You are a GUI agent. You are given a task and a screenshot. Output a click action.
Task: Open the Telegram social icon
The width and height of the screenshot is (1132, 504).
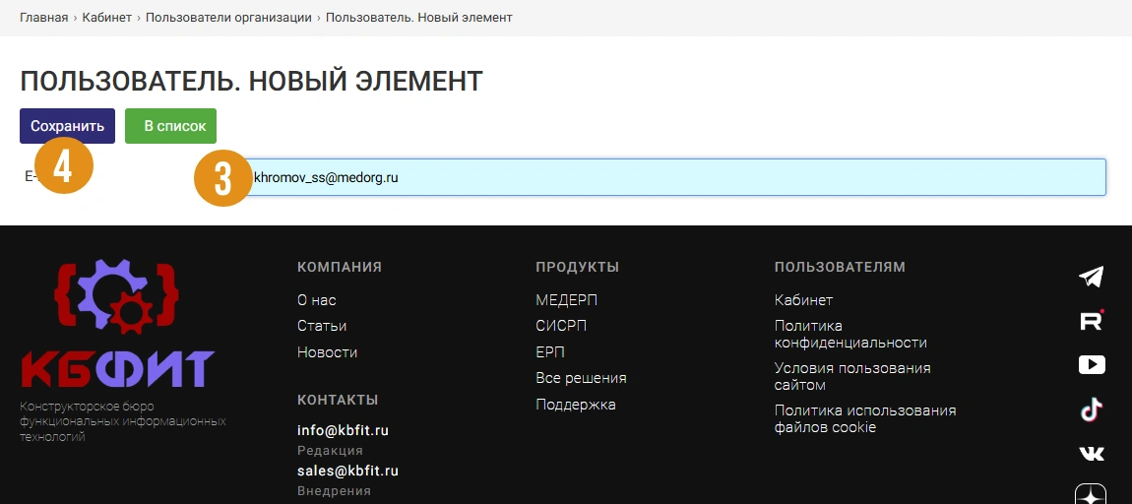pos(1091,278)
